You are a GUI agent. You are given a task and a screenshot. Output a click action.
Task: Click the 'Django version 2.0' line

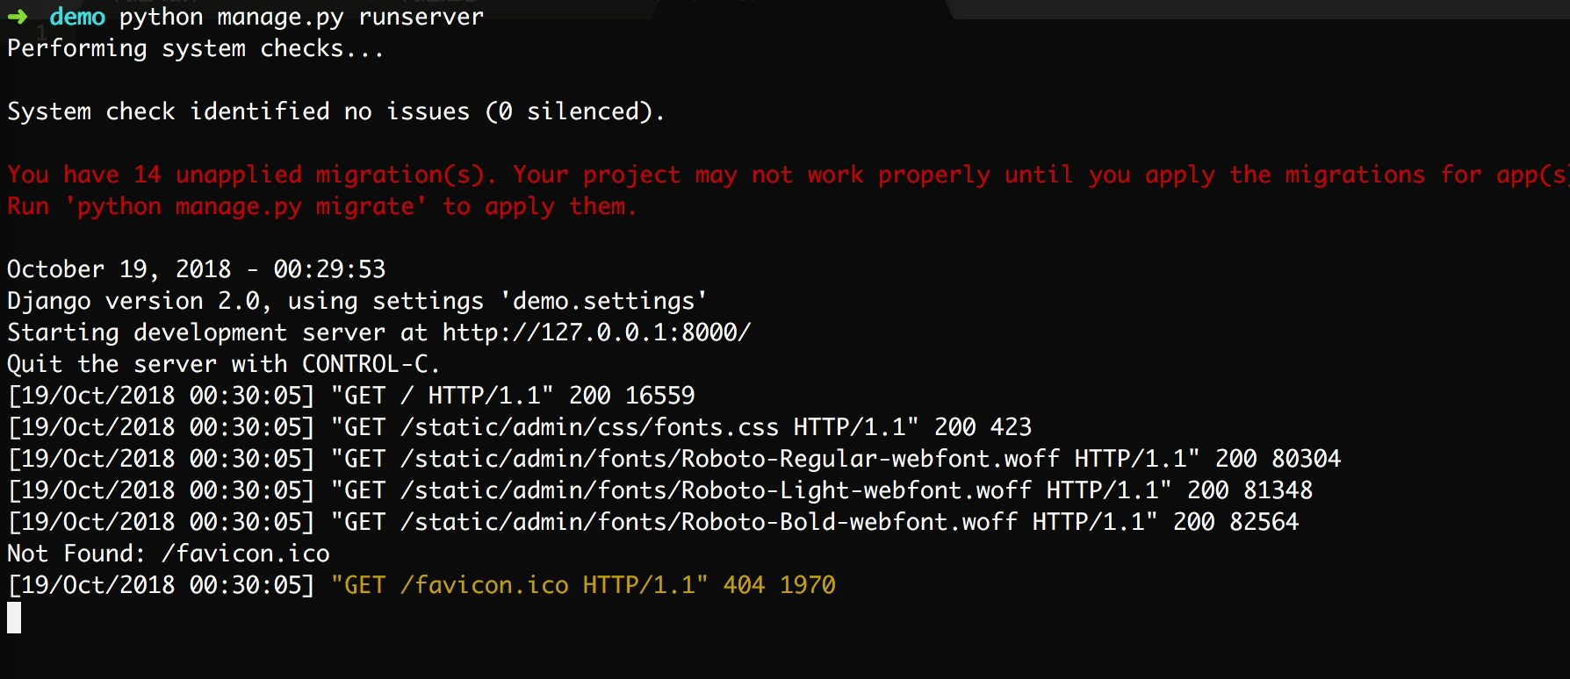click(x=134, y=301)
